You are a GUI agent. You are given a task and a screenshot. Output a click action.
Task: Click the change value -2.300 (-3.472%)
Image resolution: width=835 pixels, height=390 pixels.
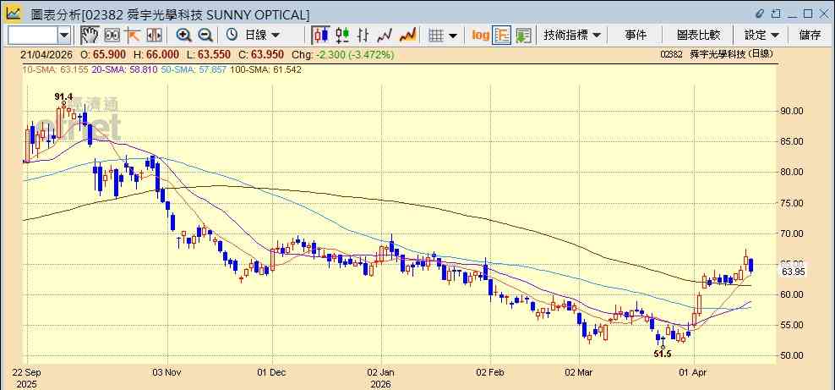(355, 54)
